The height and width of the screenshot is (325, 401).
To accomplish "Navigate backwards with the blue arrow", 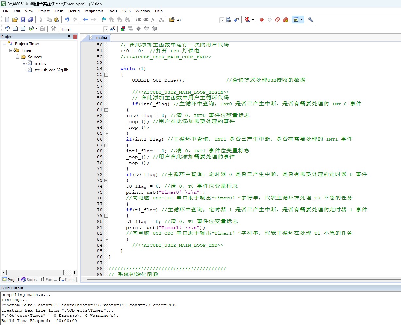I will (x=86, y=20).
